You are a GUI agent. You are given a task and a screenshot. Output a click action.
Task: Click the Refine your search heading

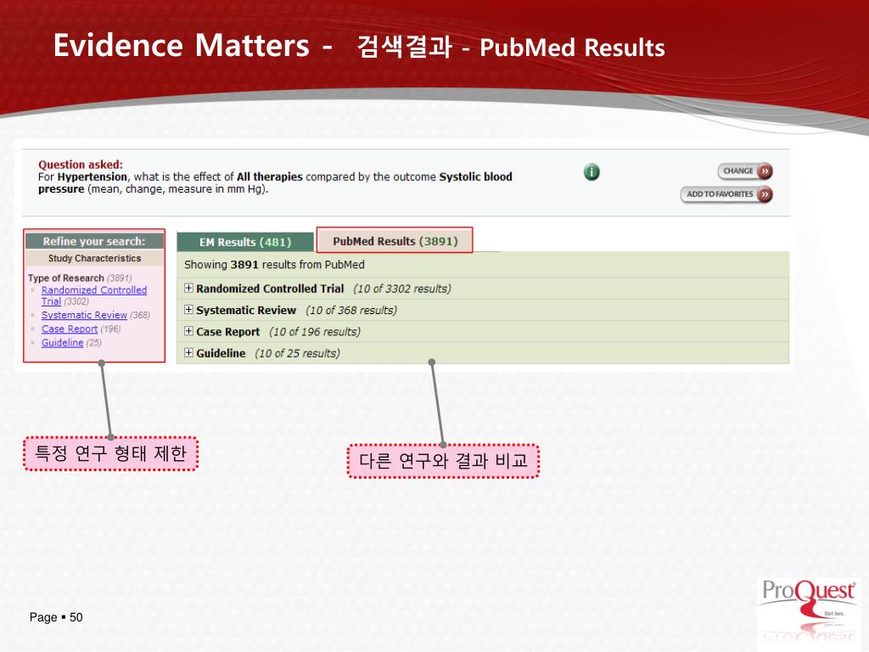[94, 241]
